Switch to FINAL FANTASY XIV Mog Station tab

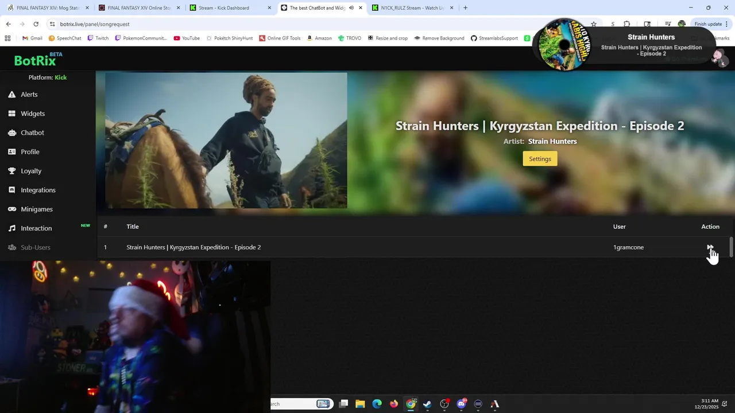[x=47, y=8]
